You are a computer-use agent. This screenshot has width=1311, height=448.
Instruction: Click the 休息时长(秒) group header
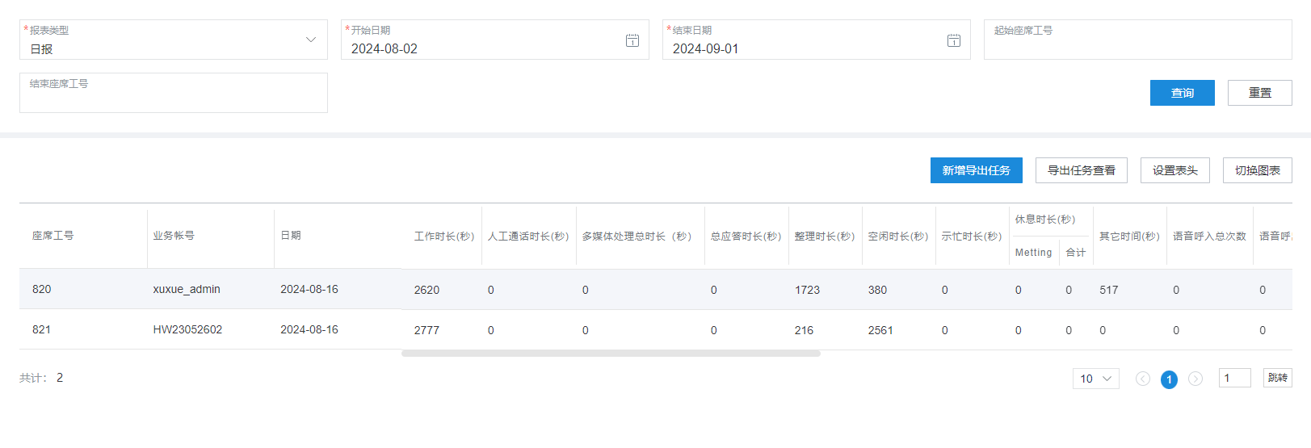point(1045,220)
